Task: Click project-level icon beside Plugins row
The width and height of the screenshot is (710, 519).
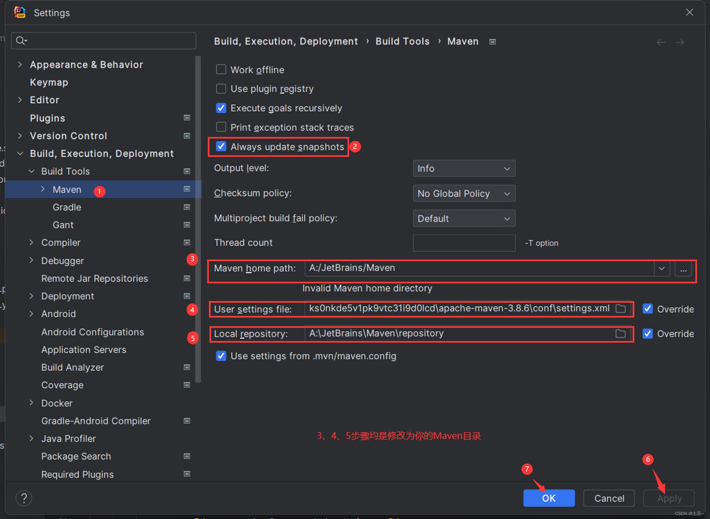Action: click(187, 118)
